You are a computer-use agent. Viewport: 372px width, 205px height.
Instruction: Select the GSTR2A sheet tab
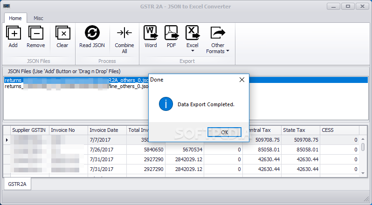tap(17, 184)
